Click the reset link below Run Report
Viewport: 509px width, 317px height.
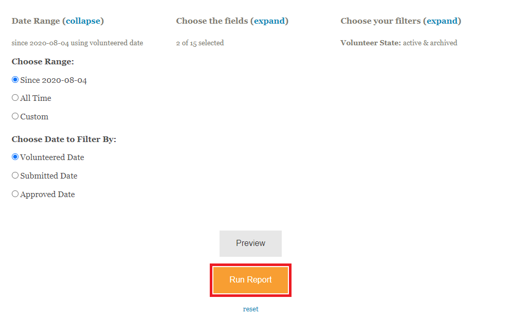[x=251, y=309]
